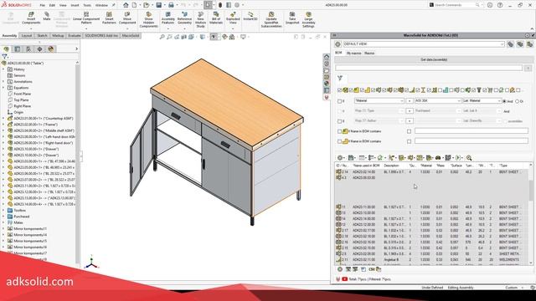The height and width of the screenshot is (301, 536).
Task: Select Linear Component Pattern tool
Action: (x=86, y=18)
